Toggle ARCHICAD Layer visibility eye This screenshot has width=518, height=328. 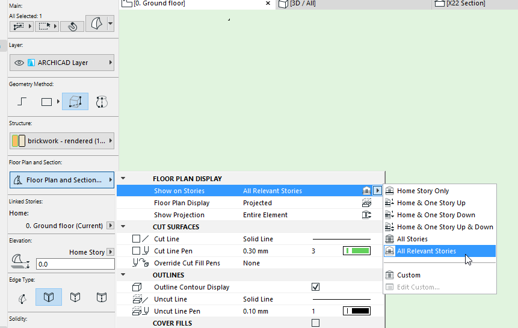point(19,63)
